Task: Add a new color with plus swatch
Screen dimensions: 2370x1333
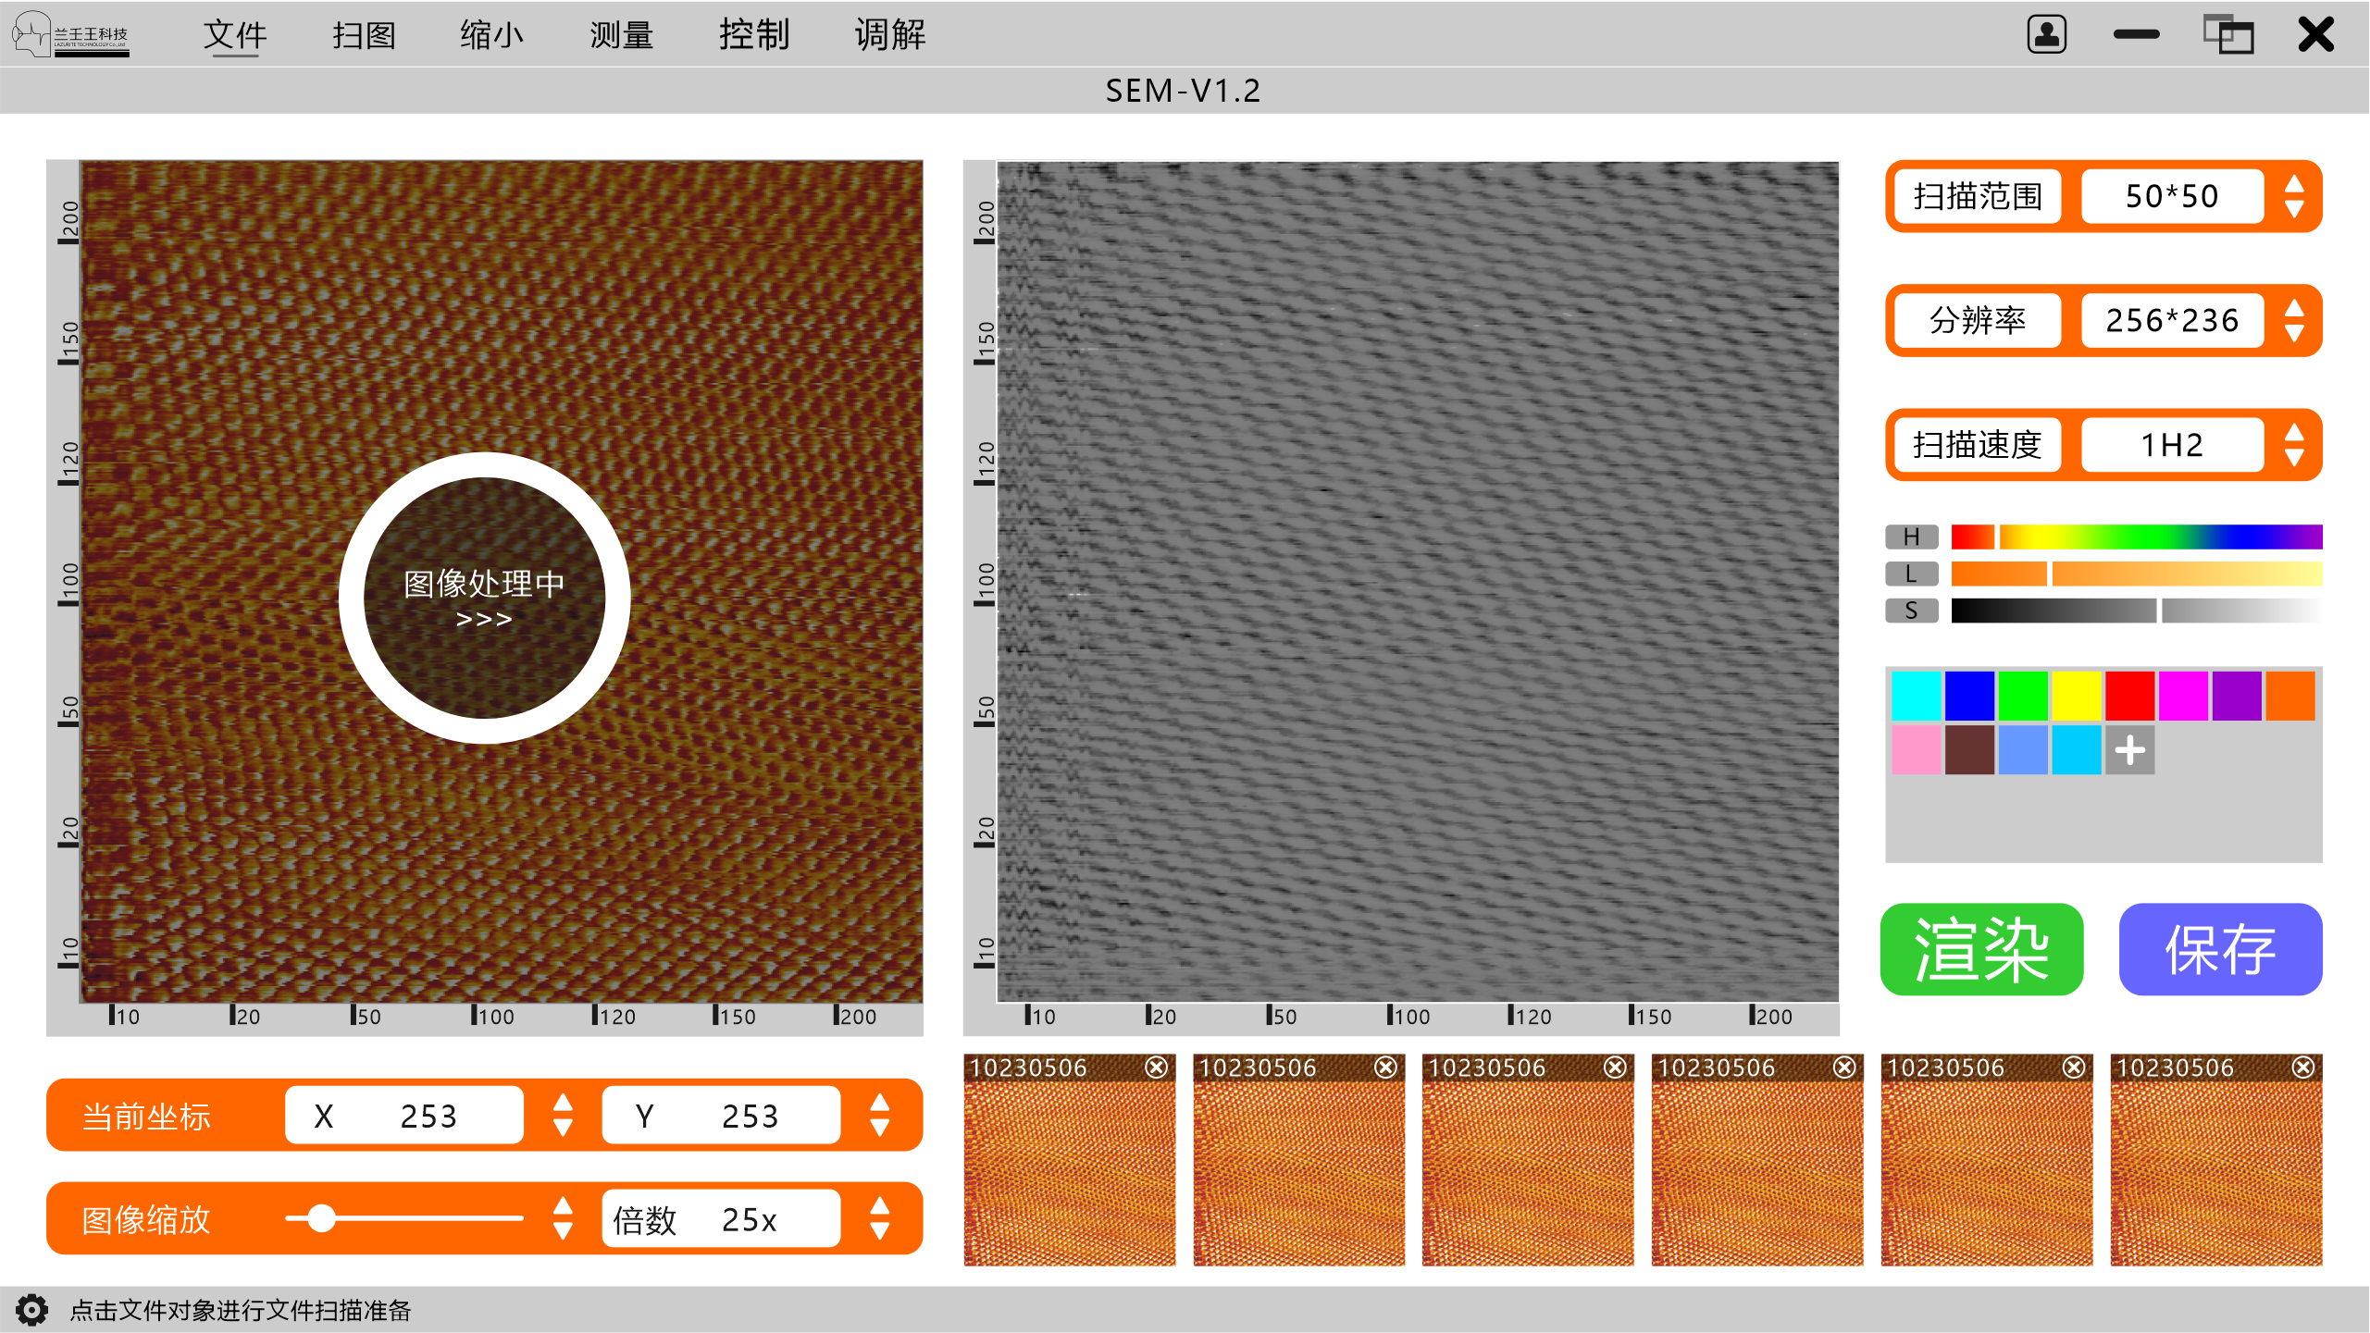Action: click(x=2129, y=750)
